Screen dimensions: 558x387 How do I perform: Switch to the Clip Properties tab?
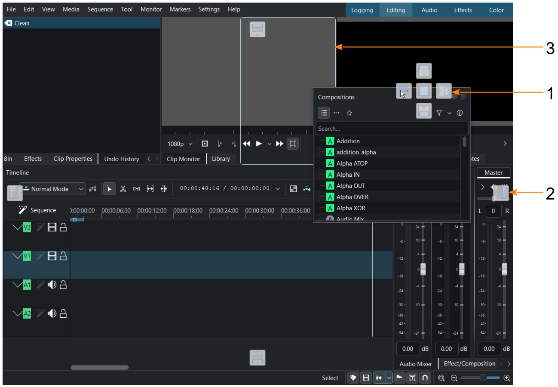(73, 159)
